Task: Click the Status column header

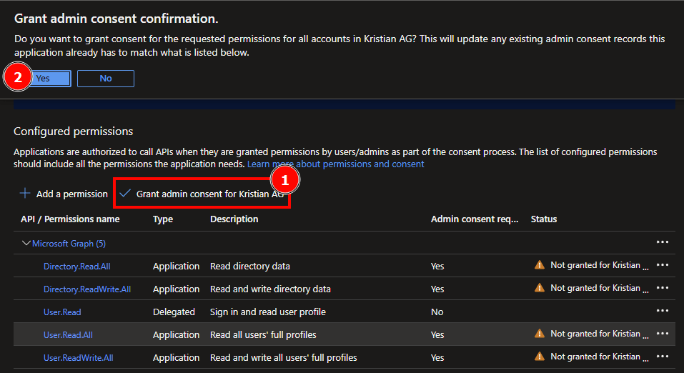Action: [x=543, y=219]
